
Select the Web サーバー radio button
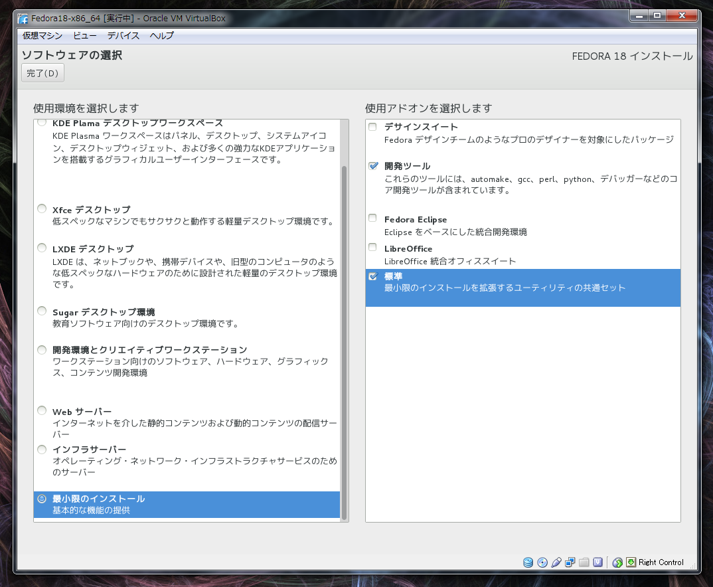[x=42, y=410]
